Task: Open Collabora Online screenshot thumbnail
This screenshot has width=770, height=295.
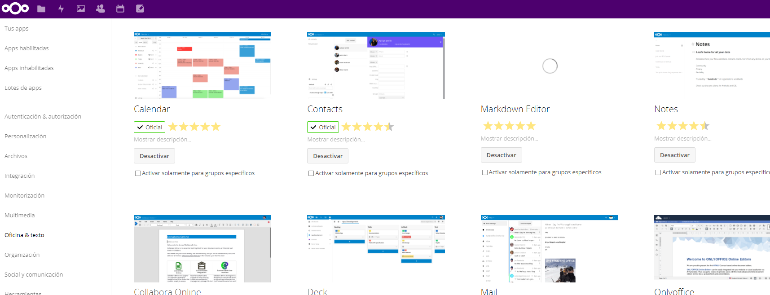Action: click(202, 249)
